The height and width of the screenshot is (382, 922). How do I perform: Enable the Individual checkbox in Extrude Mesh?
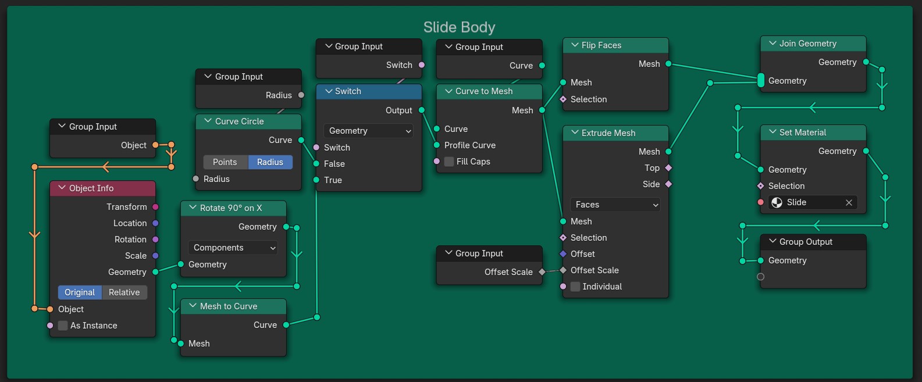(575, 287)
